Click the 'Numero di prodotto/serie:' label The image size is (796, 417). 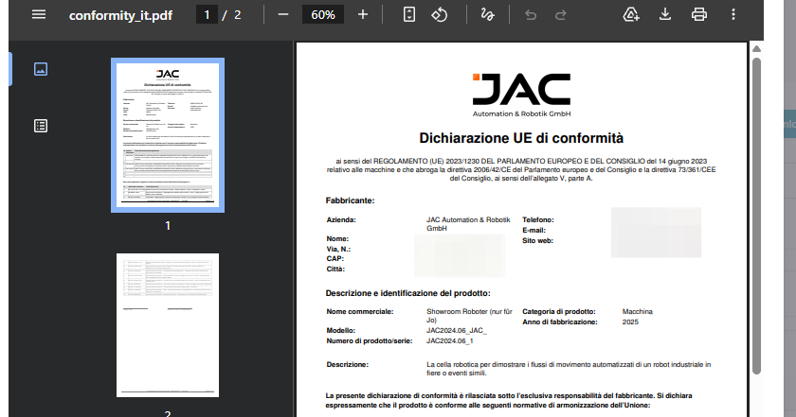[369, 341]
